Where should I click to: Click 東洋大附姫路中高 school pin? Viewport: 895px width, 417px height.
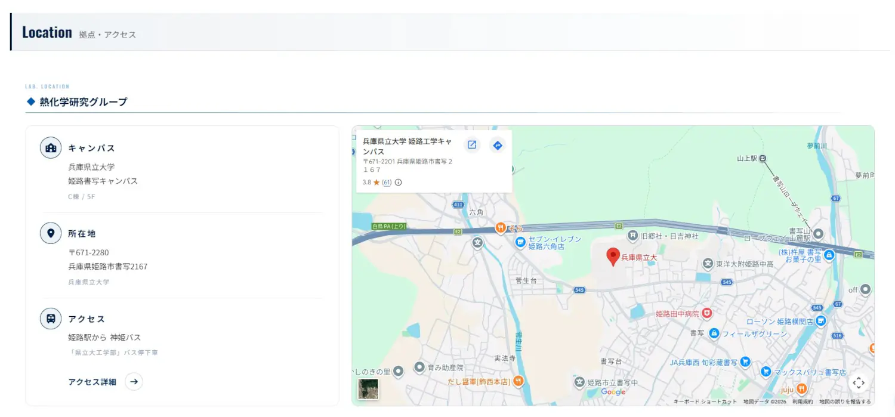coord(708,263)
